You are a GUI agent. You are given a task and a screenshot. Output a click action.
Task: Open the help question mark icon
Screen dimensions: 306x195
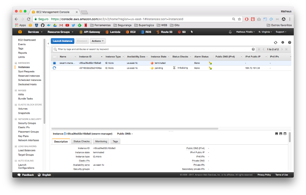[x=289, y=42]
